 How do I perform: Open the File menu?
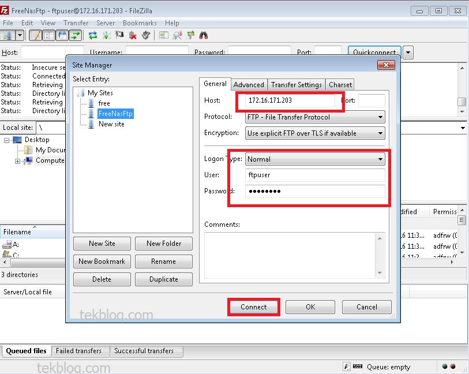pos(7,23)
